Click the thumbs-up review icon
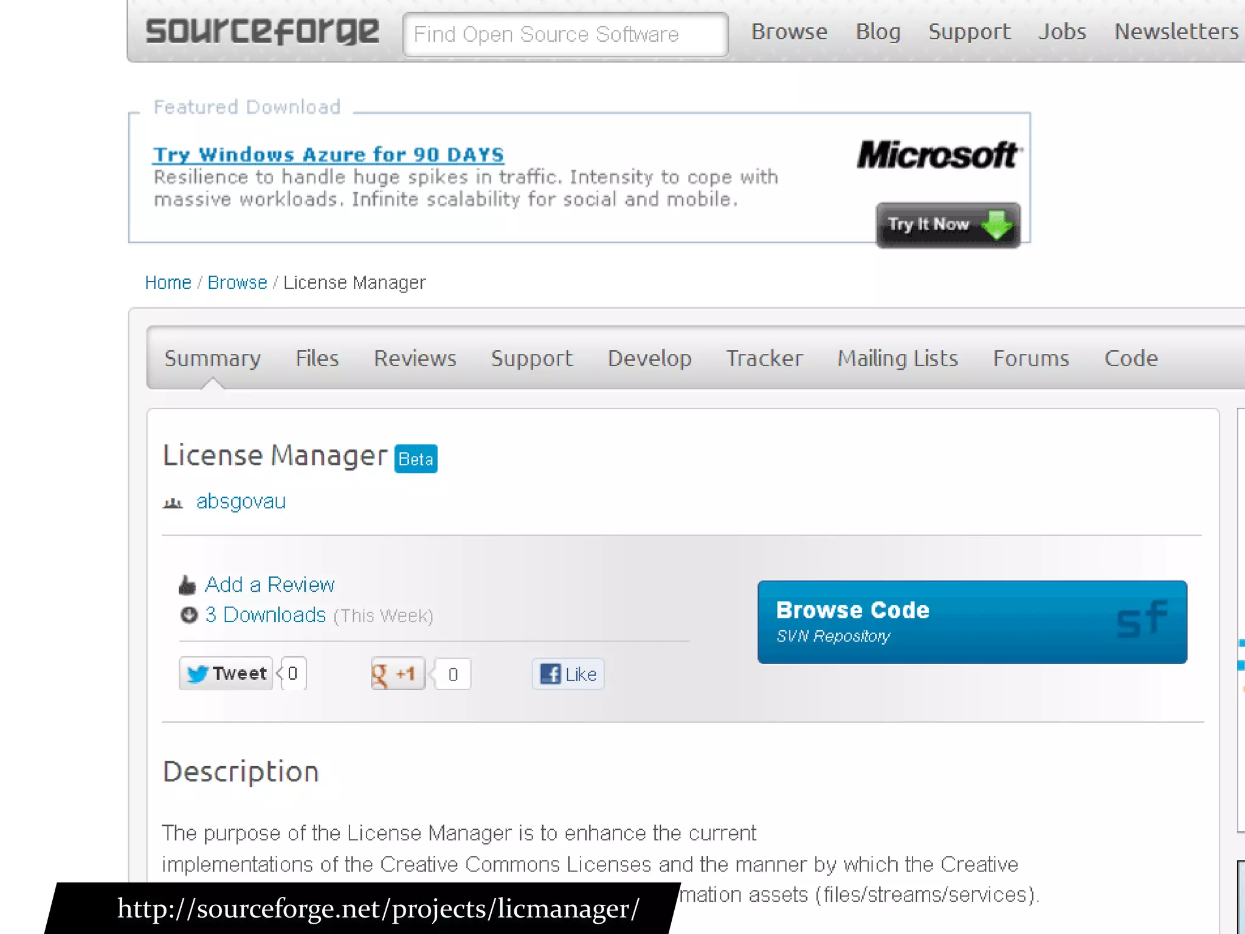 click(x=187, y=585)
